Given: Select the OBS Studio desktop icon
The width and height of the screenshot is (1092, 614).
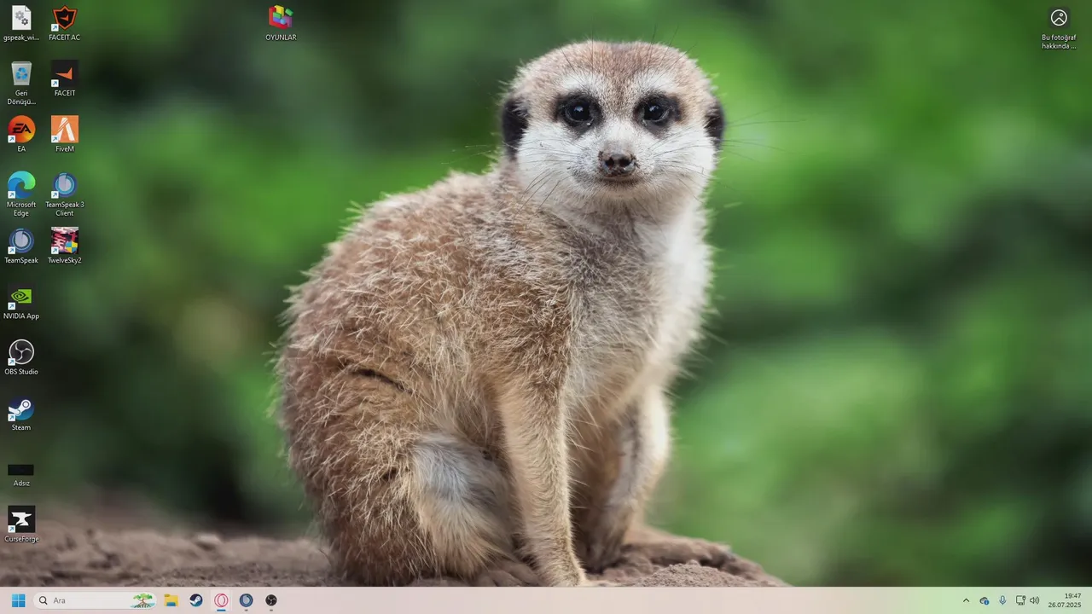Looking at the screenshot, I should (21, 357).
